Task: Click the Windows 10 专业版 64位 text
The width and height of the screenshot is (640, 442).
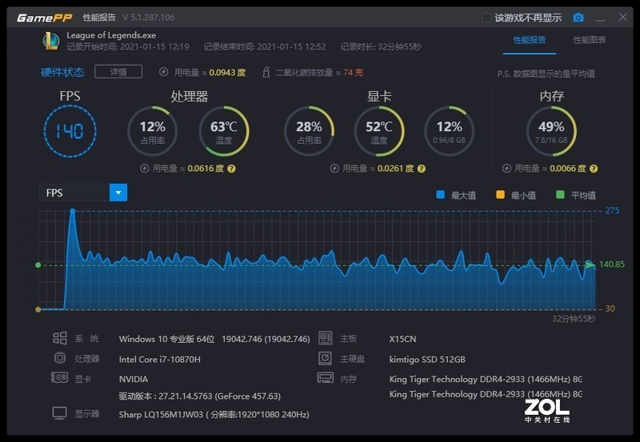Action: [x=167, y=339]
